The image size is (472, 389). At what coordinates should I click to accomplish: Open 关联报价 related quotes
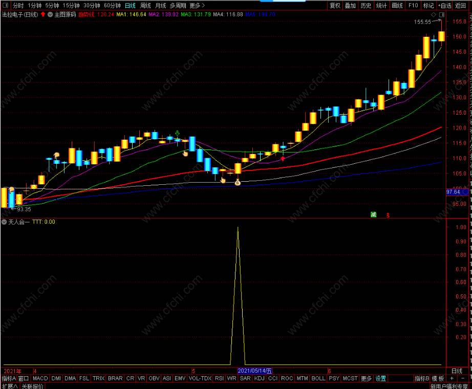(x=33, y=386)
